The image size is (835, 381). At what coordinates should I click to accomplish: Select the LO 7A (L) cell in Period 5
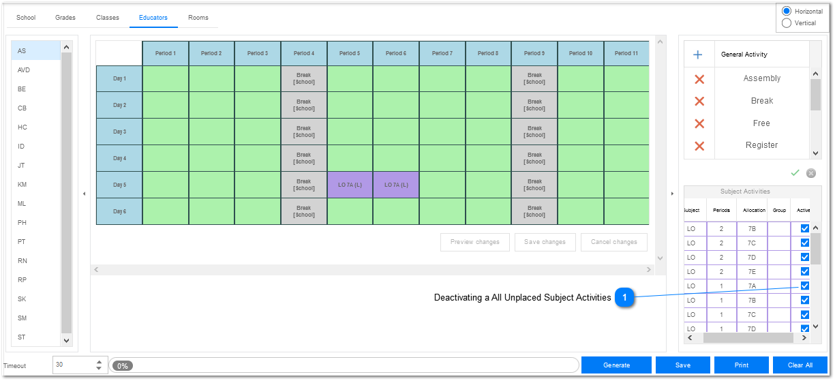350,185
